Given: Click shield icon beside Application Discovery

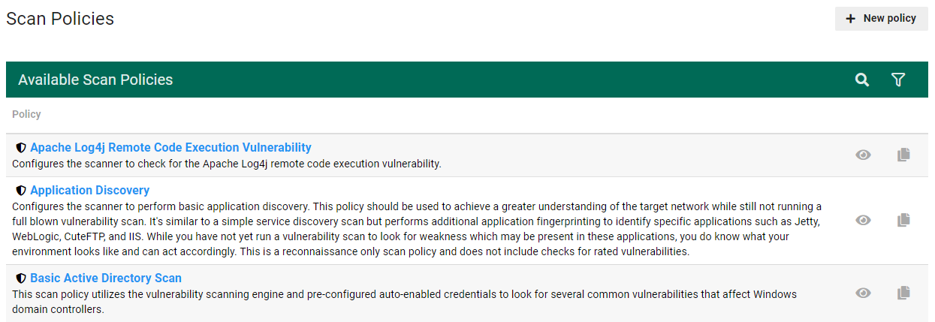Looking at the screenshot, I should coord(21,191).
